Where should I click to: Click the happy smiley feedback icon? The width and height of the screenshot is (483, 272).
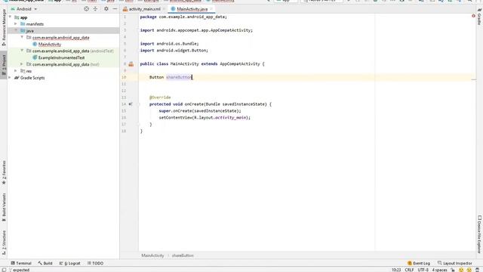click(461, 270)
